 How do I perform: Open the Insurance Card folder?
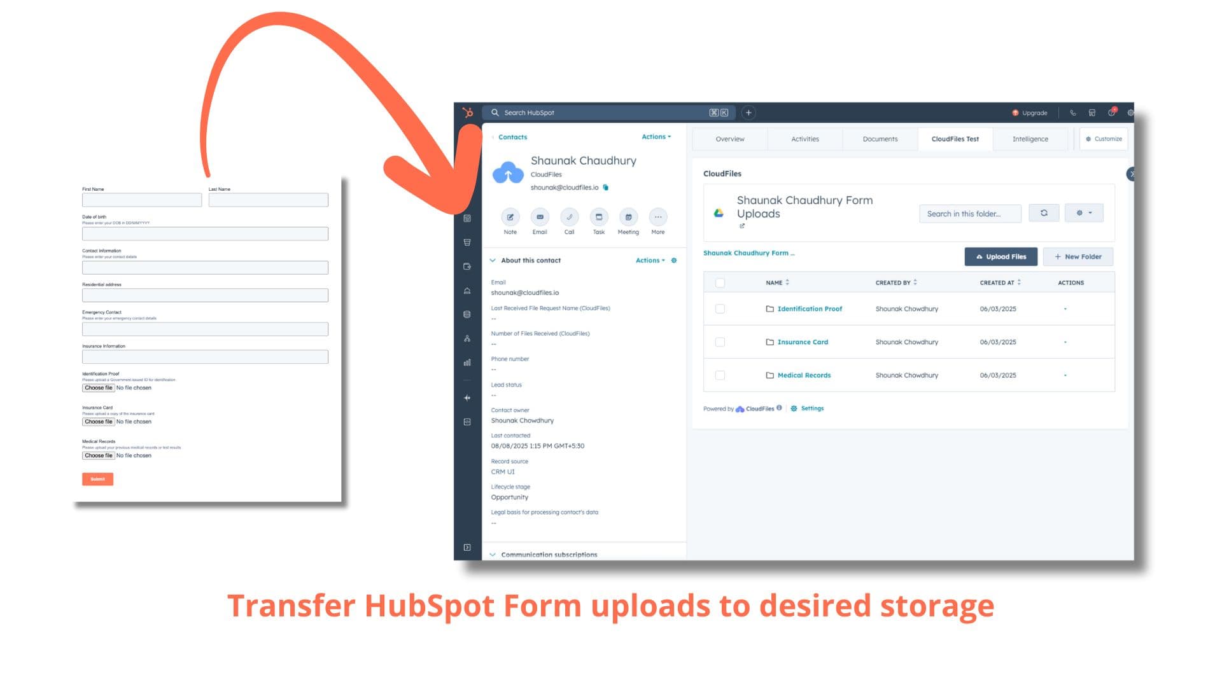pos(803,342)
